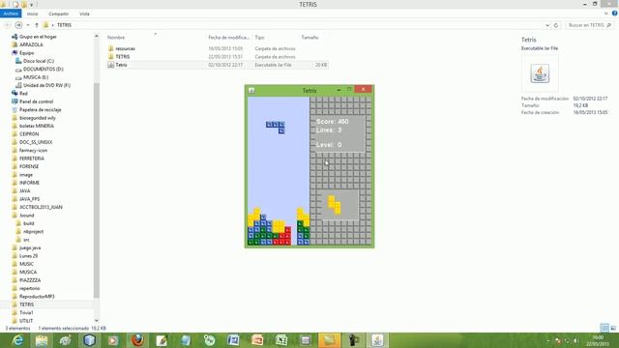This screenshot has height=348, width=619.
Task: Open Disco local (C:) drive
Action: pos(39,61)
